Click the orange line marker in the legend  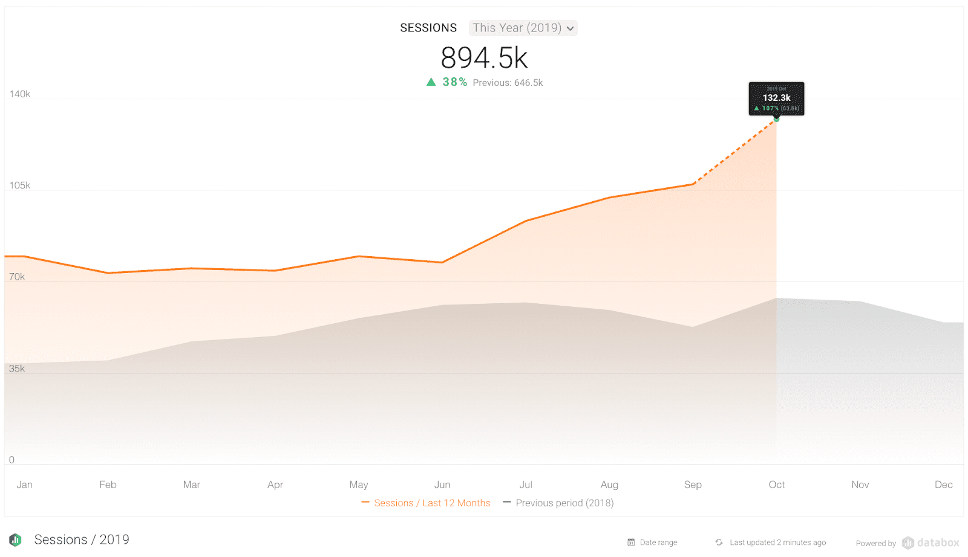pyautogui.click(x=365, y=503)
